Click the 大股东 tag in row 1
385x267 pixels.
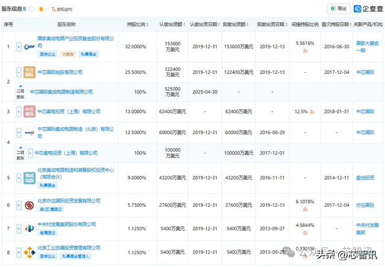(x=68, y=54)
